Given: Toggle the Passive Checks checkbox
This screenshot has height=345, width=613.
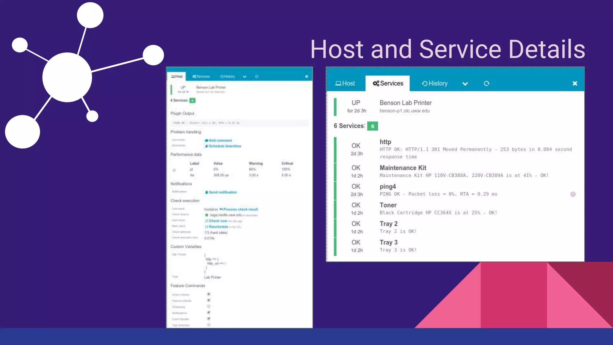Looking at the screenshot, I should click(x=209, y=300).
